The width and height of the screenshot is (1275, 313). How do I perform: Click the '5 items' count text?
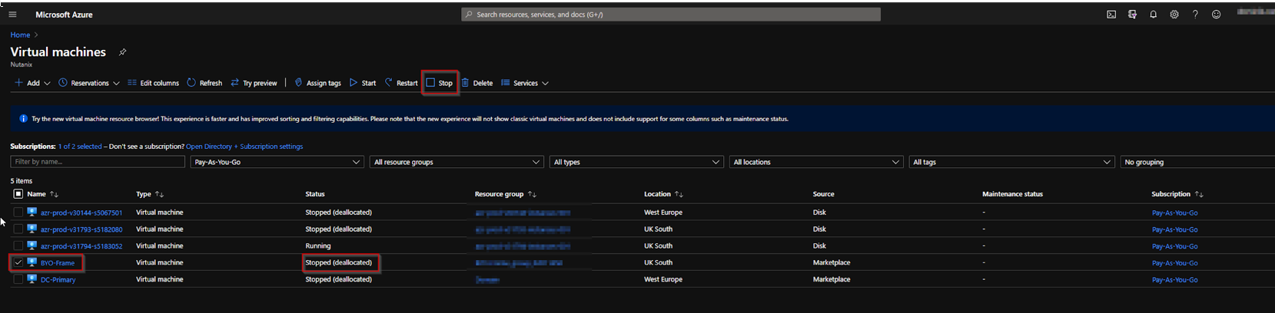(x=22, y=181)
